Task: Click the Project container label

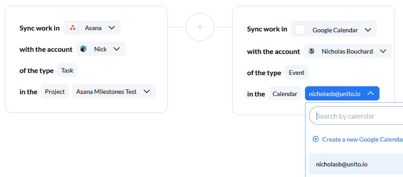Action: 55,91
